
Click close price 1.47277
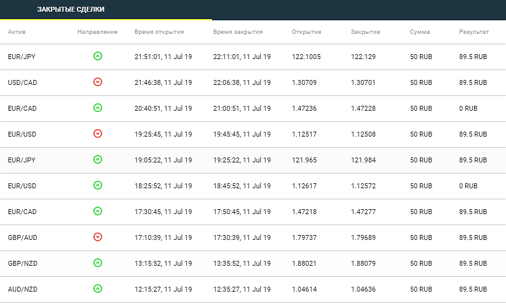coord(363,212)
